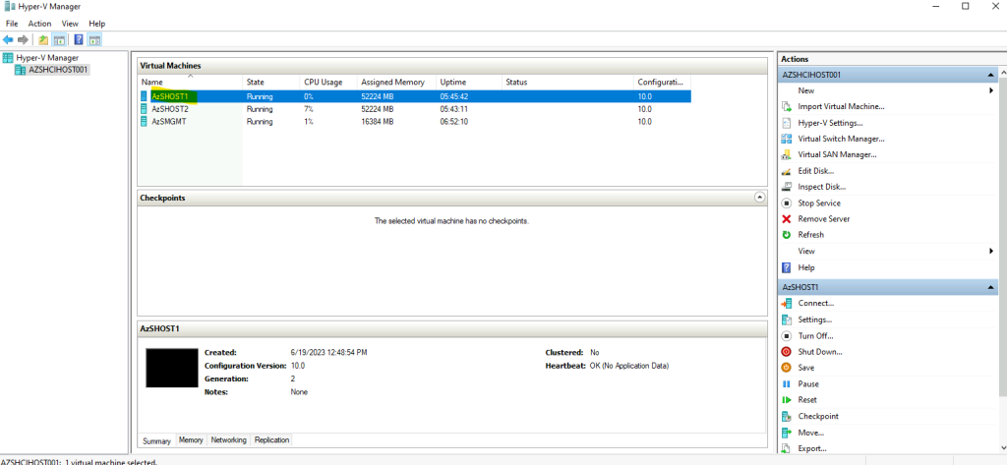
Task: Click the Settings icon under AzSHOST1 actions
Action: (786, 320)
